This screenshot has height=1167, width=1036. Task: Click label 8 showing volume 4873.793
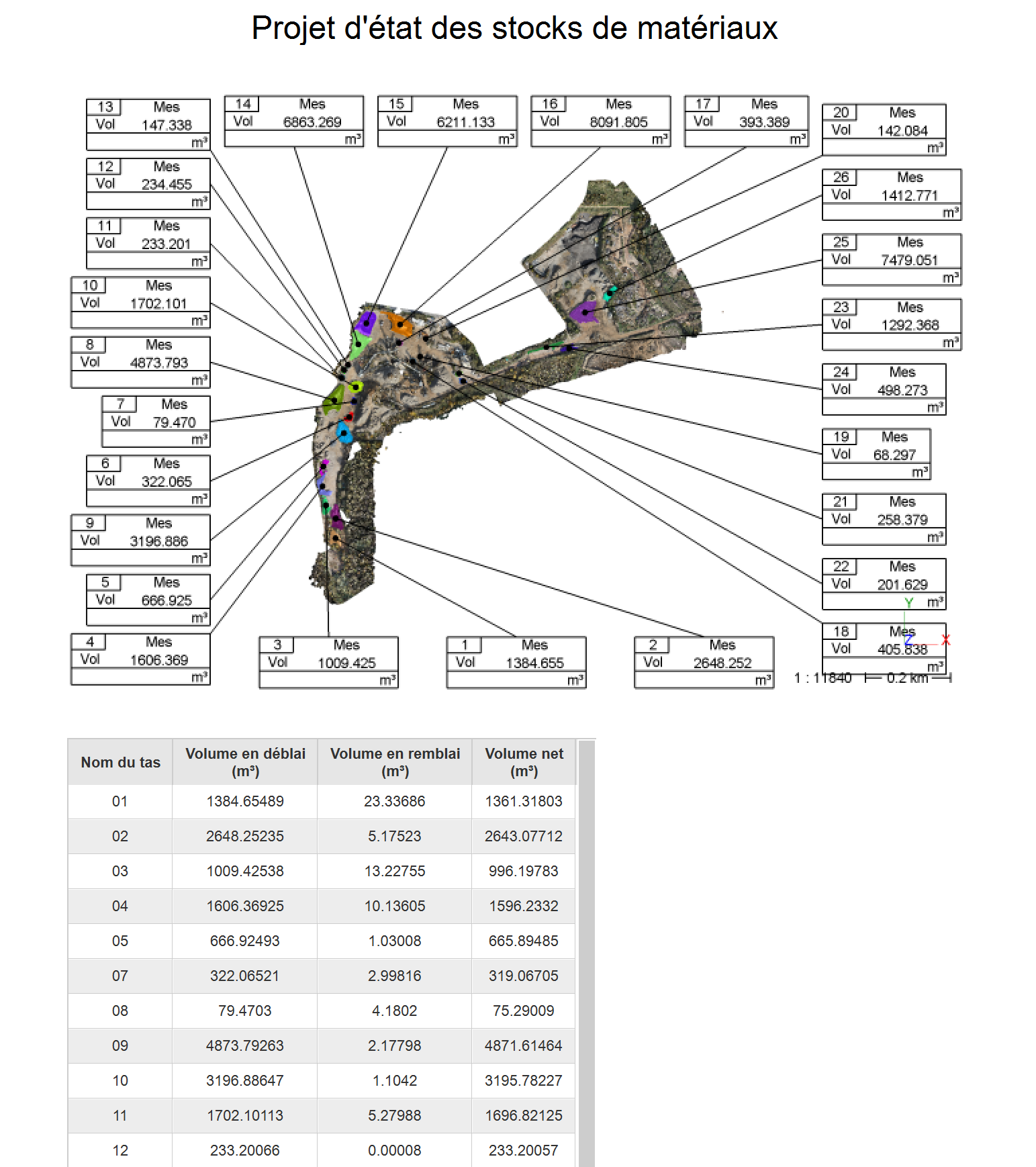[x=140, y=362]
